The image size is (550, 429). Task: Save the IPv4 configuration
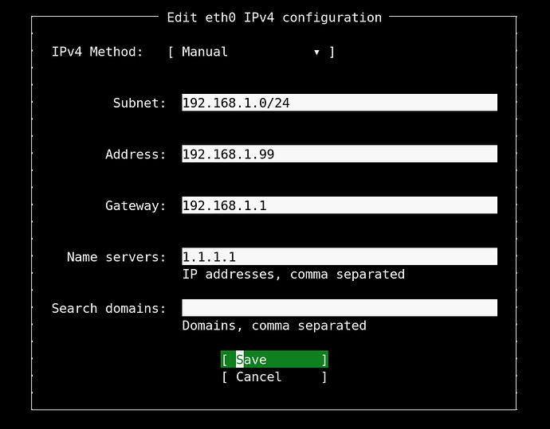point(274,359)
